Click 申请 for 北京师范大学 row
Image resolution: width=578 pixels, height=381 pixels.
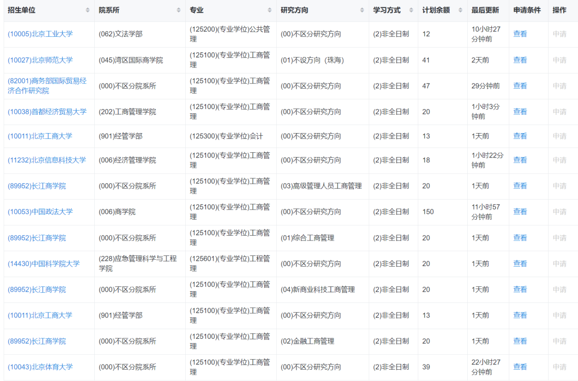pos(560,60)
